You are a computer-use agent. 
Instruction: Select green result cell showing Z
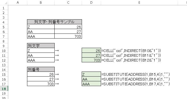[x=91, y=74]
